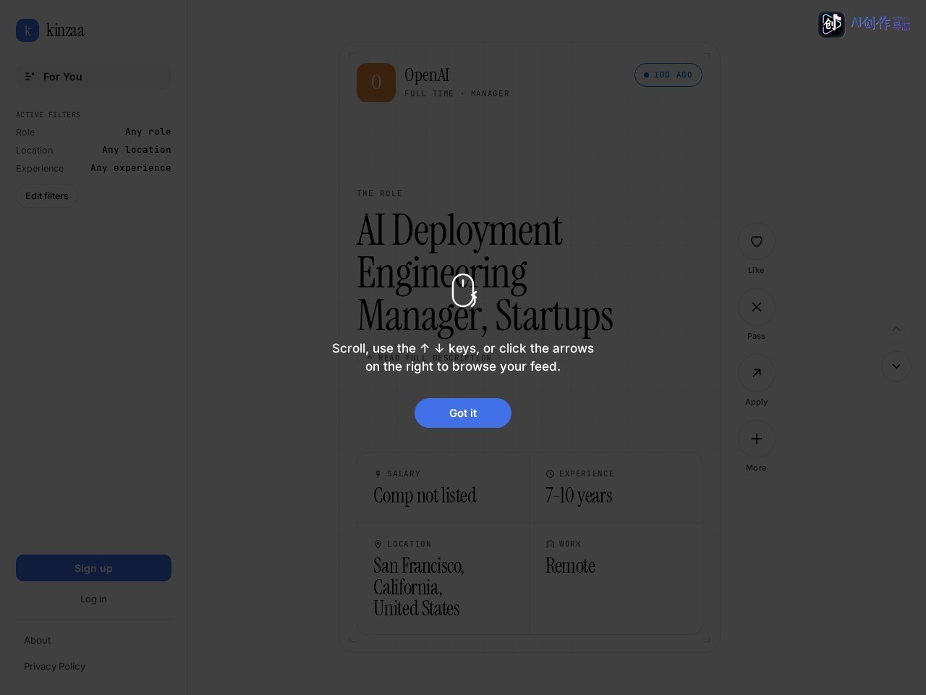Pass on this job with the X icon
The width and height of the screenshot is (926, 695).
point(756,308)
